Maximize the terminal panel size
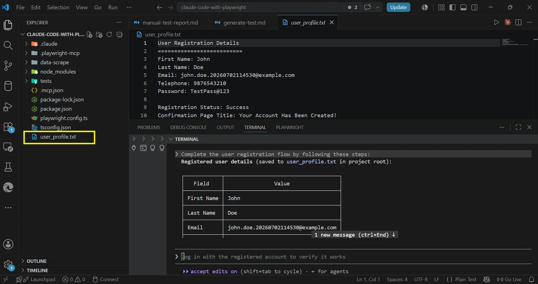The width and height of the screenshot is (538, 284). [518, 127]
